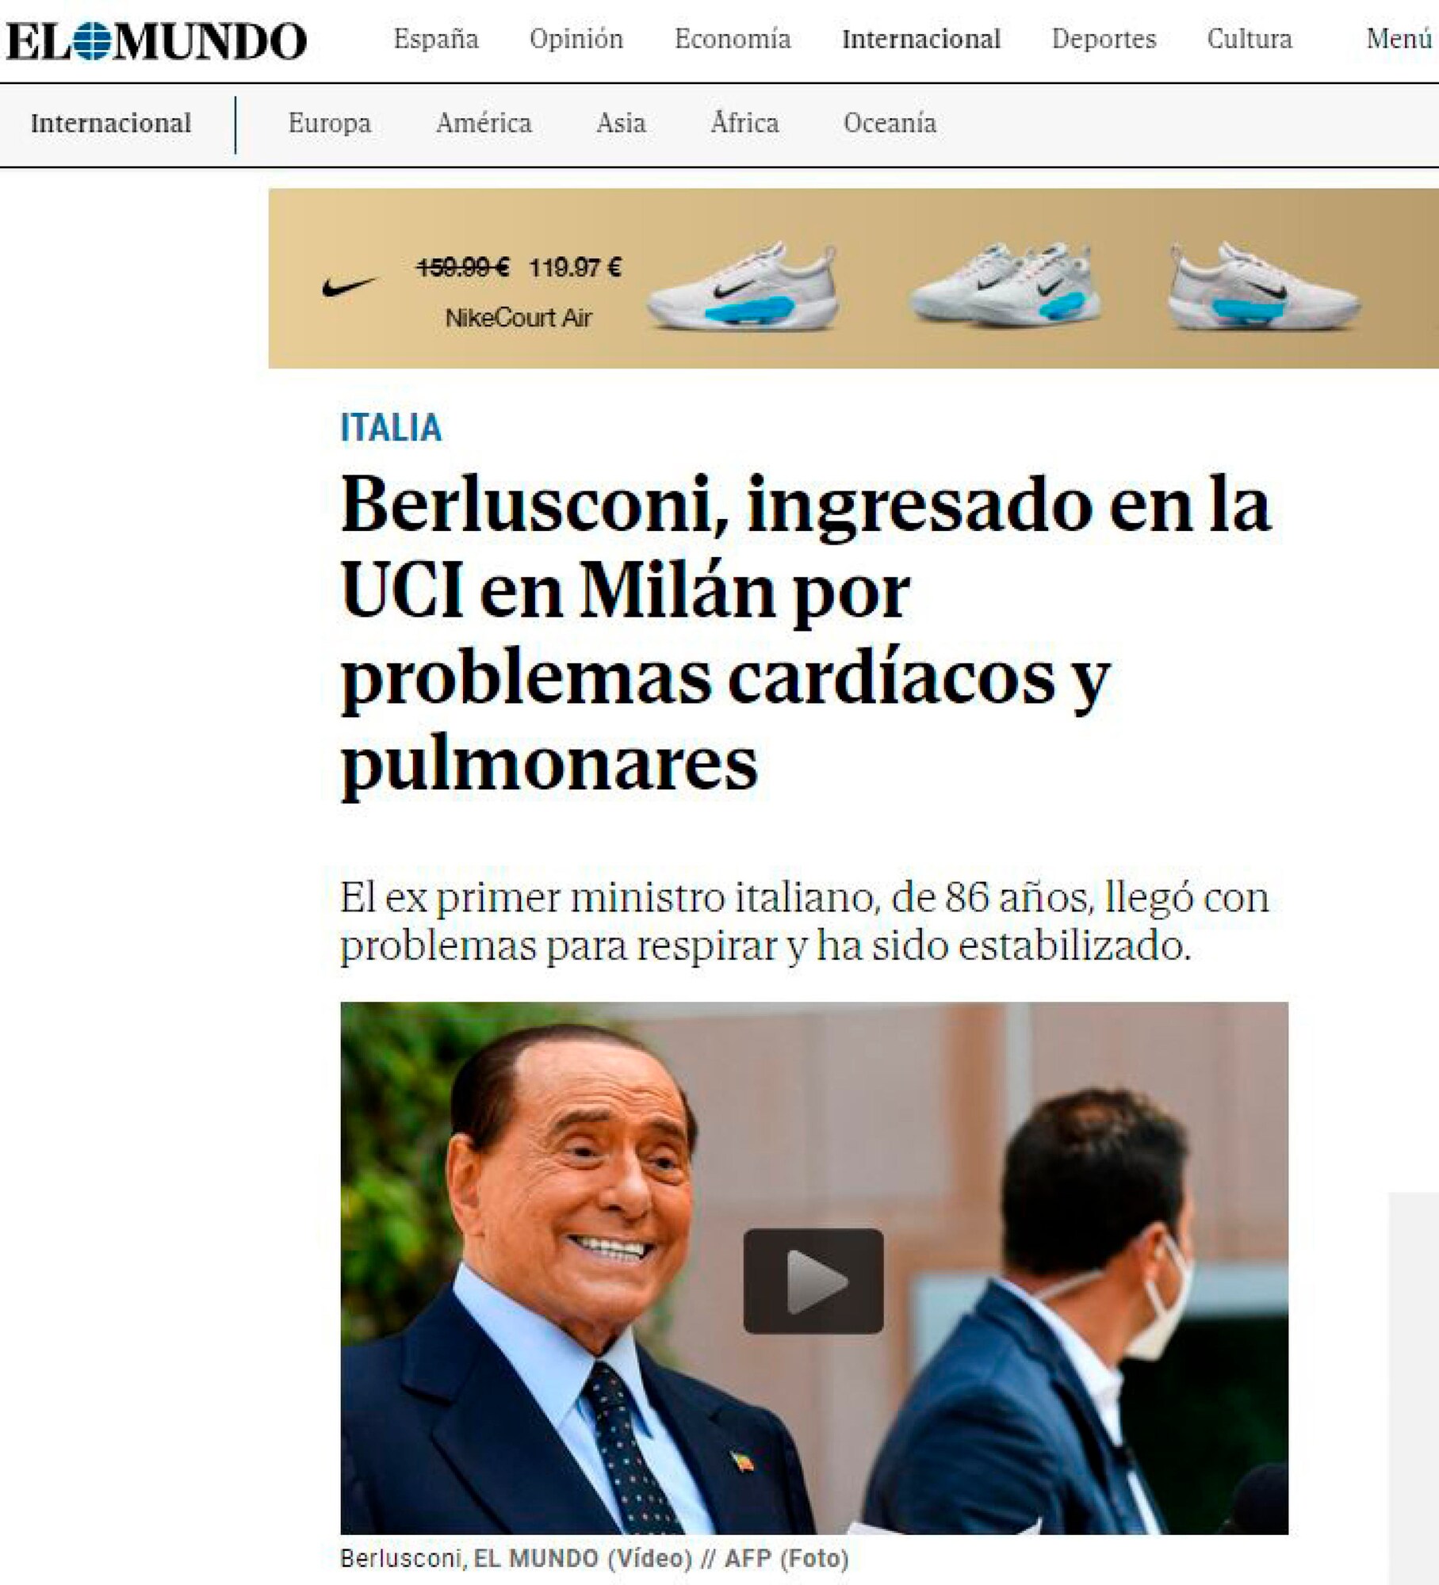
Task: Click the El Mundo logo
Action: (156, 40)
